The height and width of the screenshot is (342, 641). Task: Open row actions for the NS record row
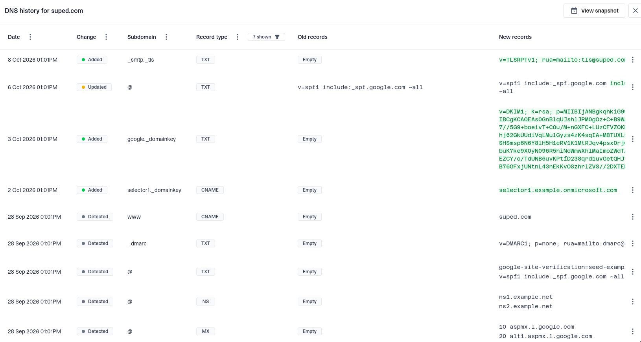point(633,302)
